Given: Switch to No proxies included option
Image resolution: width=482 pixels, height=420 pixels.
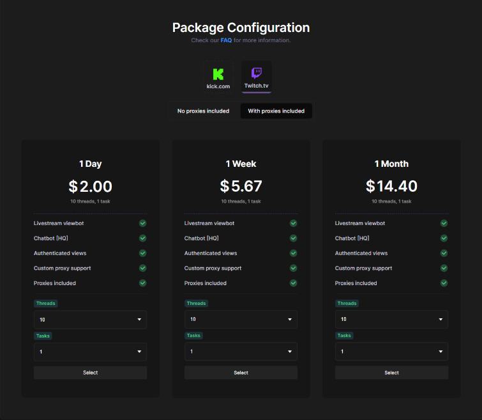Looking at the screenshot, I should [203, 111].
